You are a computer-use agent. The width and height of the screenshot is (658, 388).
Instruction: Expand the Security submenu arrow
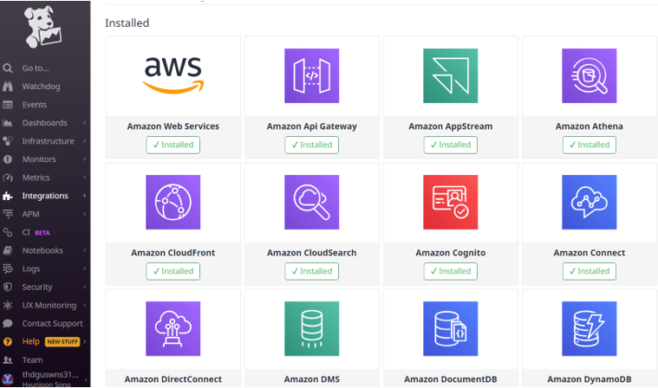click(85, 287)
